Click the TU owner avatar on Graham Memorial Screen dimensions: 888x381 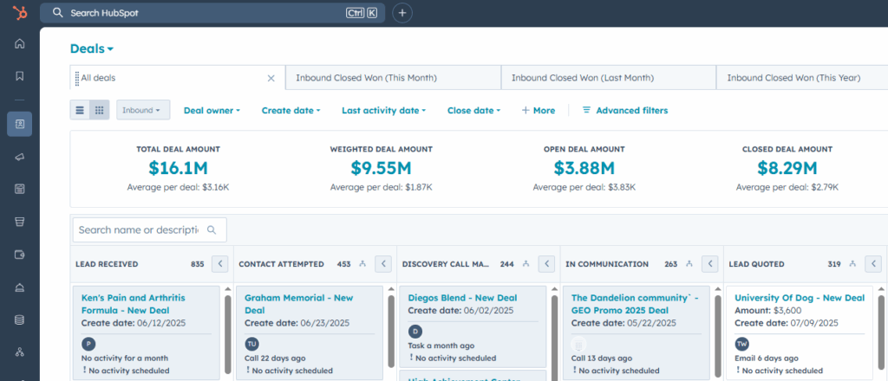pyautogui.click(x=251, y=344)
